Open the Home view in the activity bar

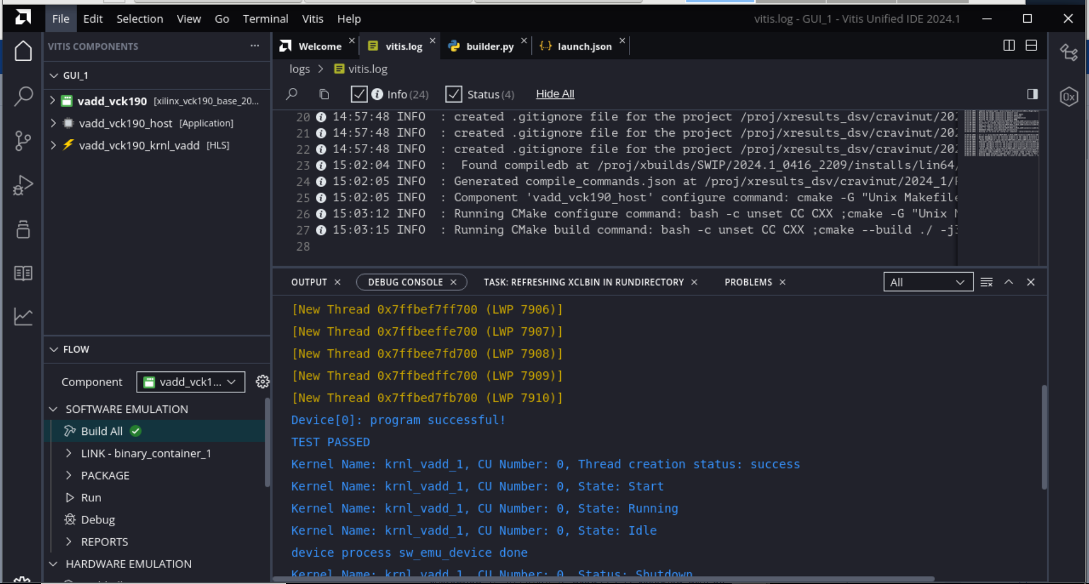tap(23, 50)
